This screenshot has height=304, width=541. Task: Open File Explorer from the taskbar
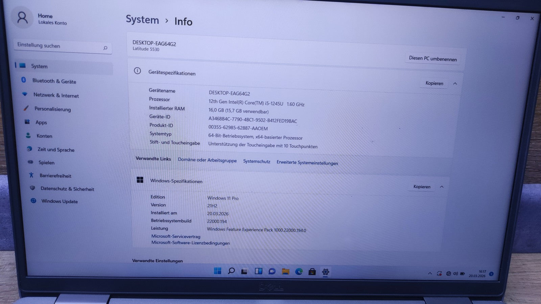click(x=285, y=271)
